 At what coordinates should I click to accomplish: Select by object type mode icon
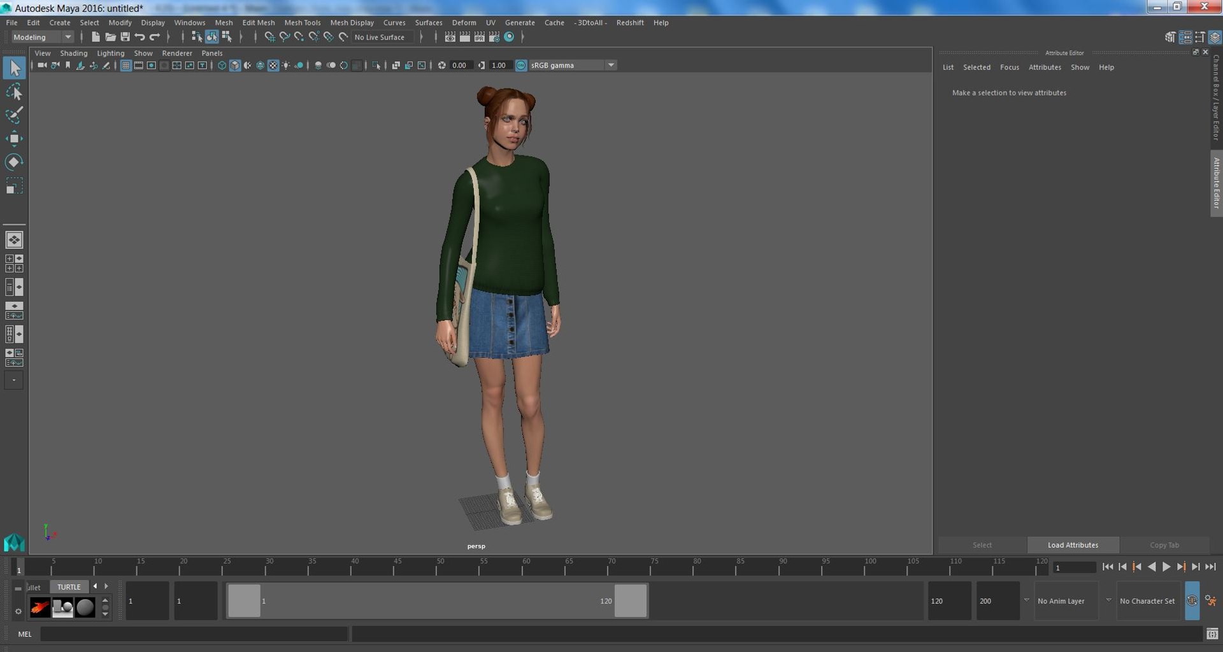click(x=211, y=37)
